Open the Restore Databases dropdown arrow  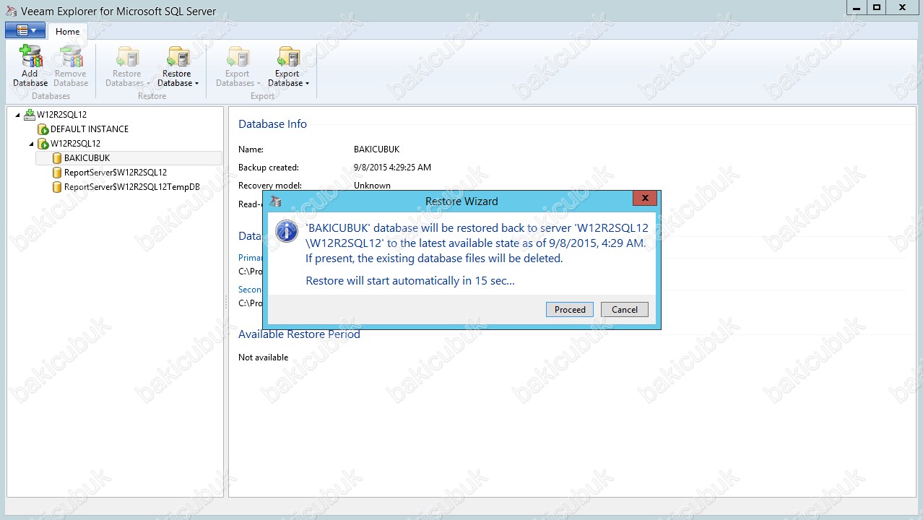tap(148, 84)
